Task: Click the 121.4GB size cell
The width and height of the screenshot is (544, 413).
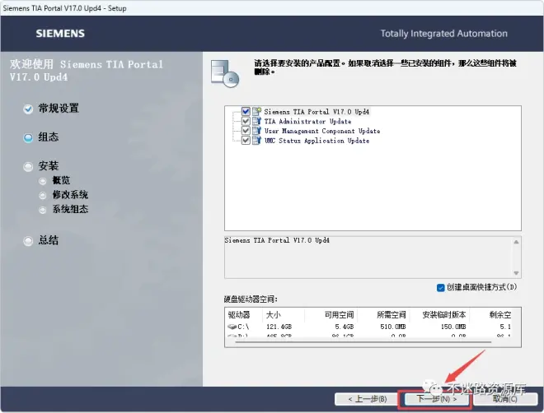Action: click(x=279, y=327)
